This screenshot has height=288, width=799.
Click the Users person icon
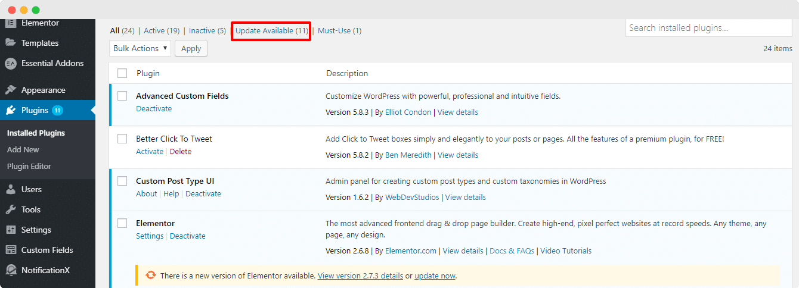coord(10,189)
